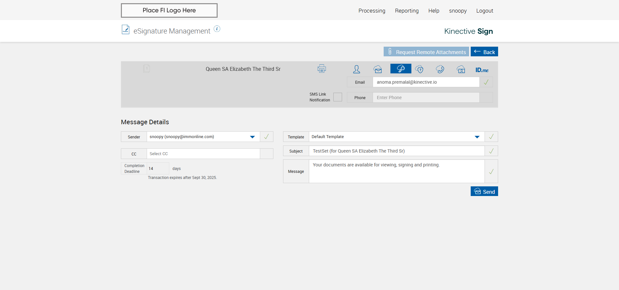Enable the SMS Link Notification checkbox
This screenshot has width=619, height=290.
click(338, 97)
